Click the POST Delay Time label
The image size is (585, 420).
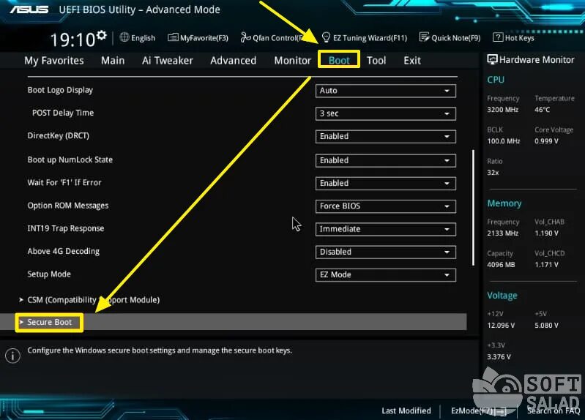(x=63, y=113)
